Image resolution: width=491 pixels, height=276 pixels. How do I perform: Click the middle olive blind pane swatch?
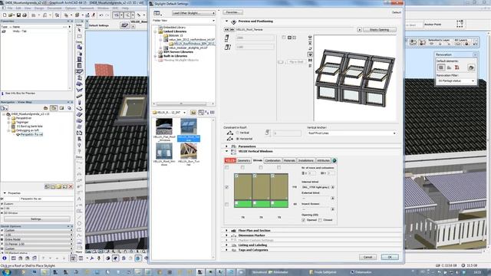[261, 186]
